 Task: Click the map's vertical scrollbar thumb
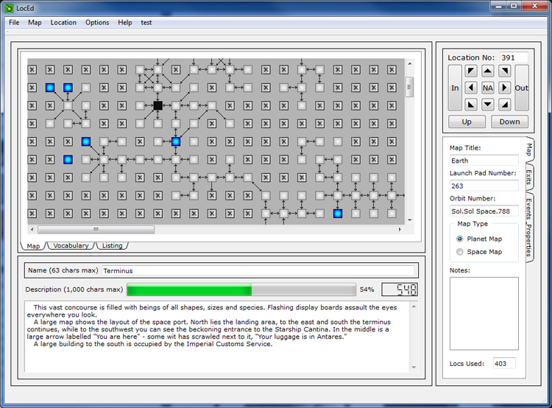(409, 87)
